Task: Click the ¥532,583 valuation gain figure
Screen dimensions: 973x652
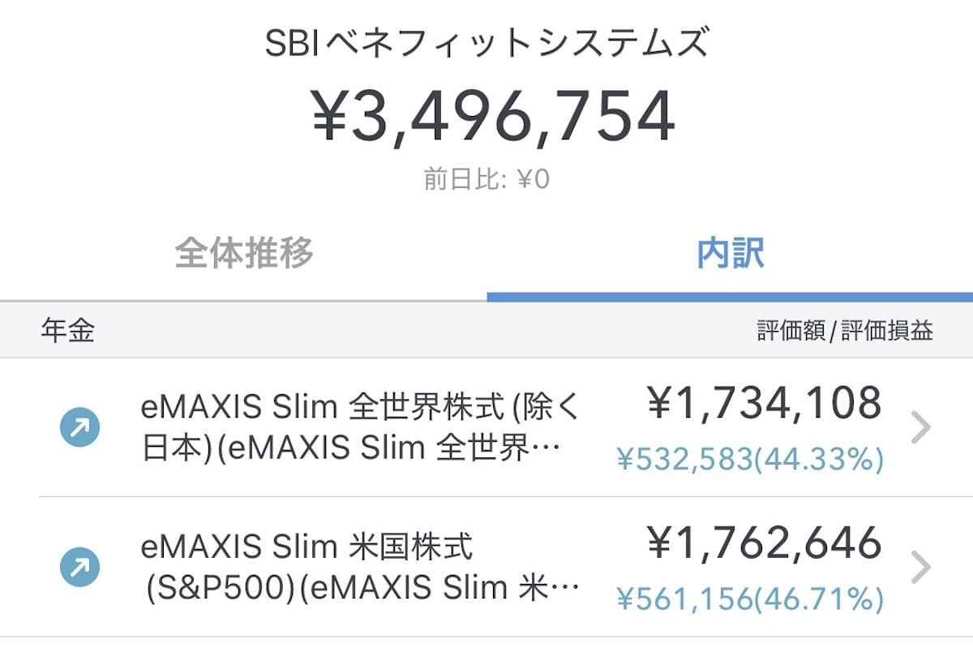Action: pyautogui.click(x=685, y=460)
